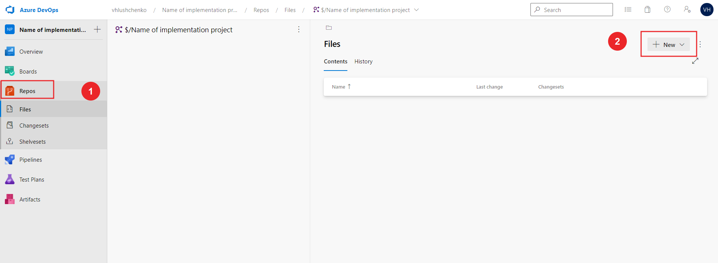Click the search magnifier icon

pos(537,9)
